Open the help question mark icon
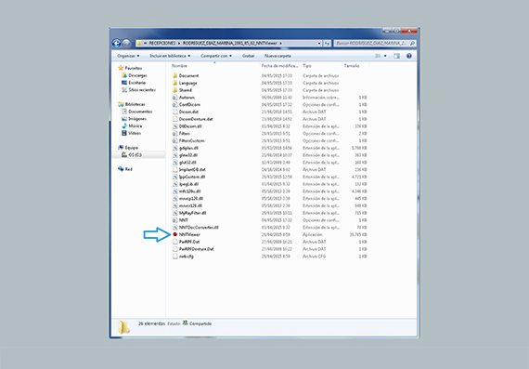Image resolution: width=529 pixels, height=369 pixels. pyautogui.click(x=409, y=56)
